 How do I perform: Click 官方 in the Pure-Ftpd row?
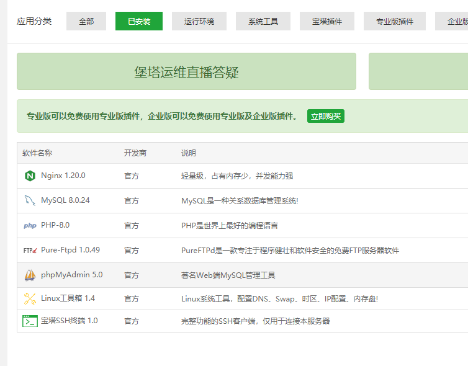(132, 250)
